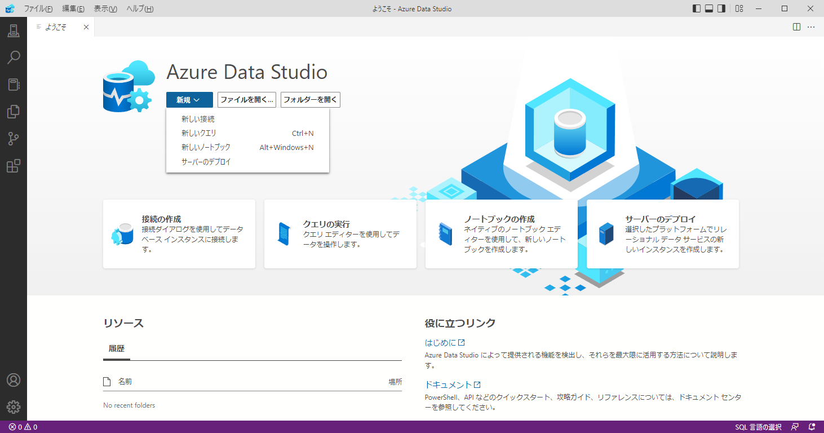824x433 pixels.
Task: Open the Connections view in activity bar
Action: (14, 31)
